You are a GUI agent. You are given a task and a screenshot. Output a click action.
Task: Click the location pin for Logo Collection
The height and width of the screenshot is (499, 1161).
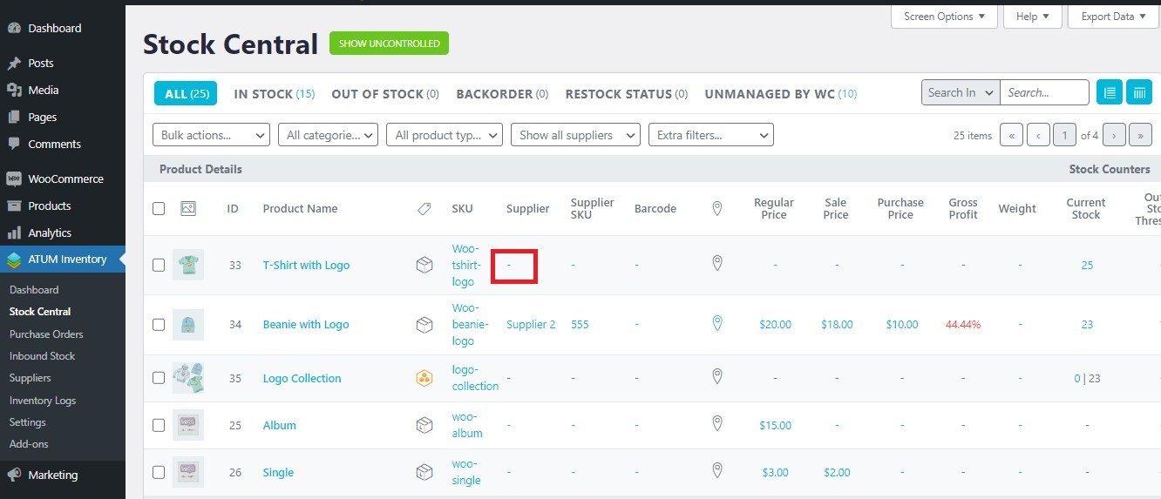tap(717, 377)
